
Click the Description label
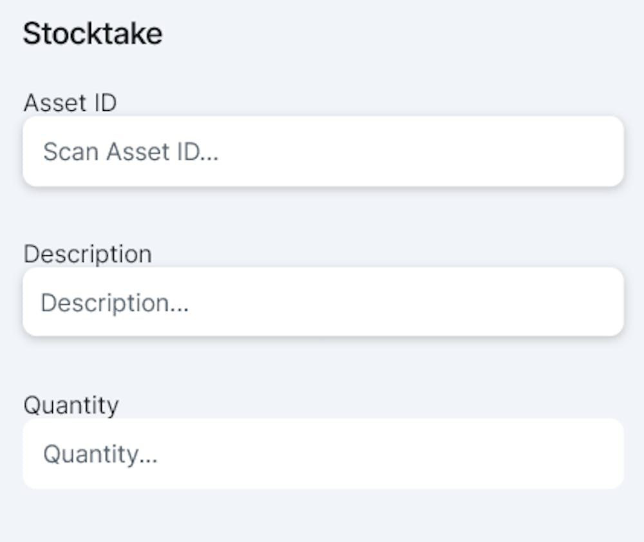tap(88, 254)
